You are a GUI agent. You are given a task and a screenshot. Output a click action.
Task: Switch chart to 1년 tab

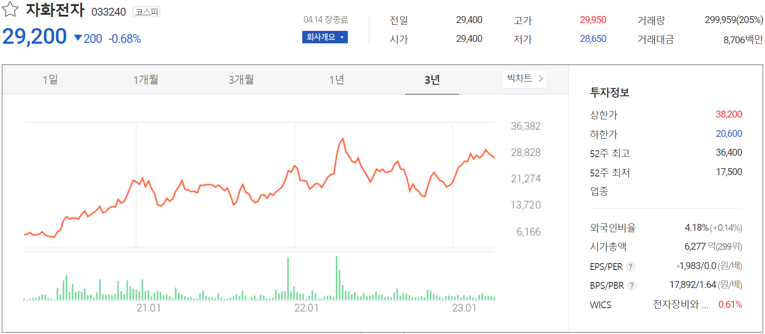click(337, 80)
